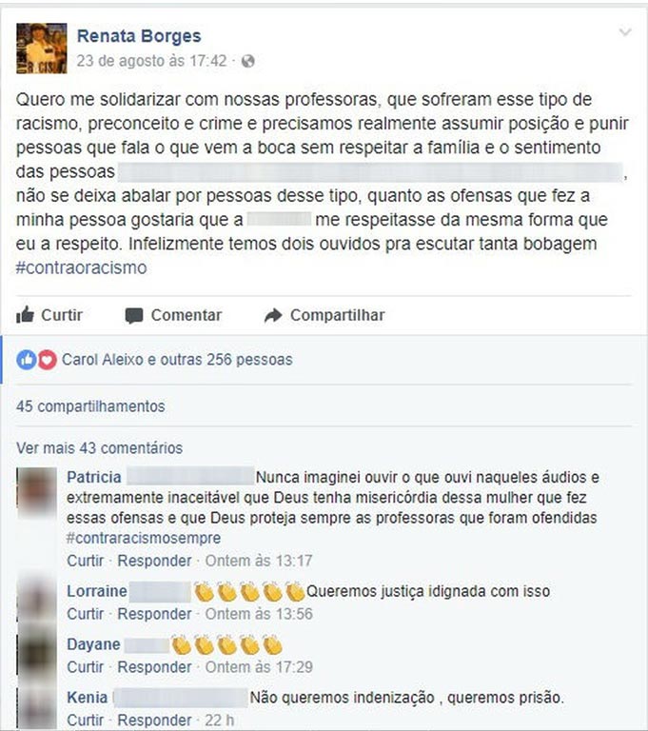Like Patricia's comment with Curtir
The height and width of the screenshot is (731, 648).
pos(86,561)
